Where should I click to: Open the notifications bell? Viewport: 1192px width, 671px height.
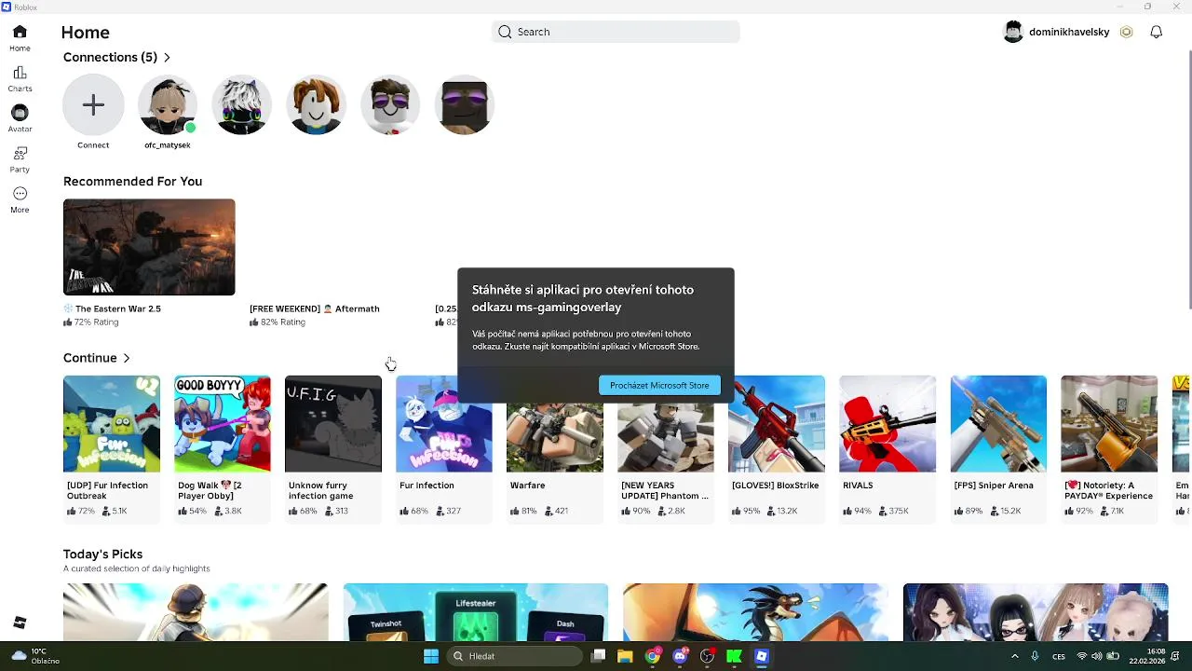[x=1156, y=32]
